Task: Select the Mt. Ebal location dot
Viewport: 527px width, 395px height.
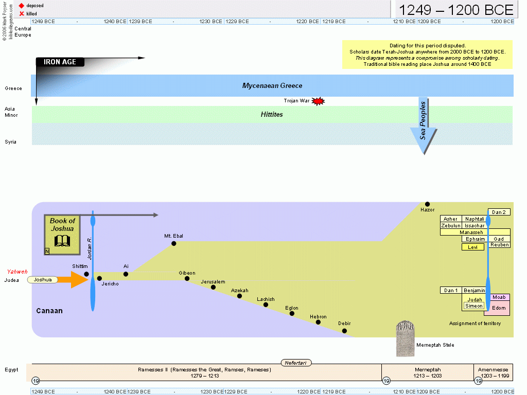Action: tap(174, 243)
